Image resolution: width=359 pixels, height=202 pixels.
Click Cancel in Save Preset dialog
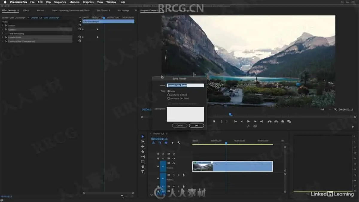[180, 126]
